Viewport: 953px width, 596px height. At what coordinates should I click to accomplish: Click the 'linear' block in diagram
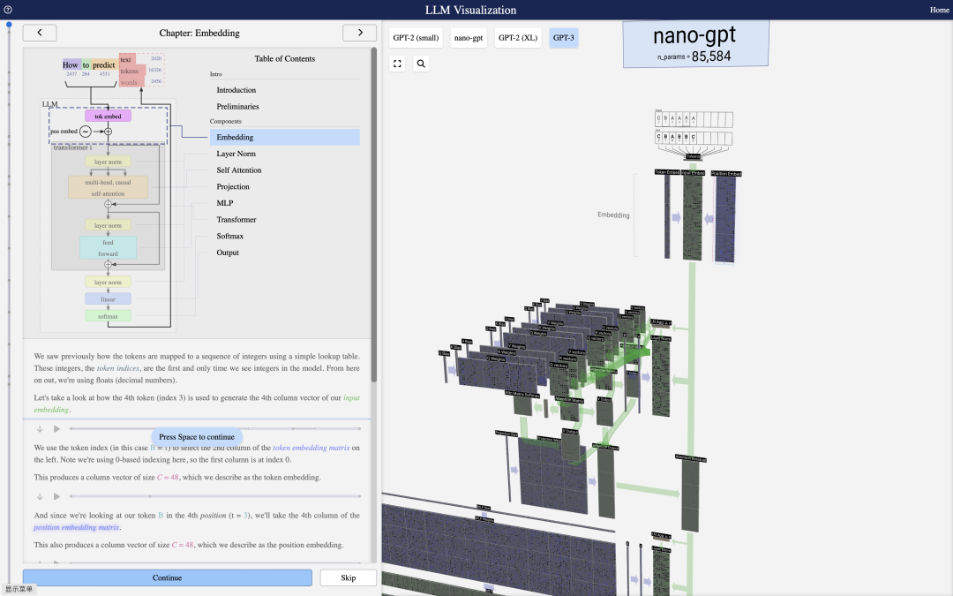[x=108, y=299]
